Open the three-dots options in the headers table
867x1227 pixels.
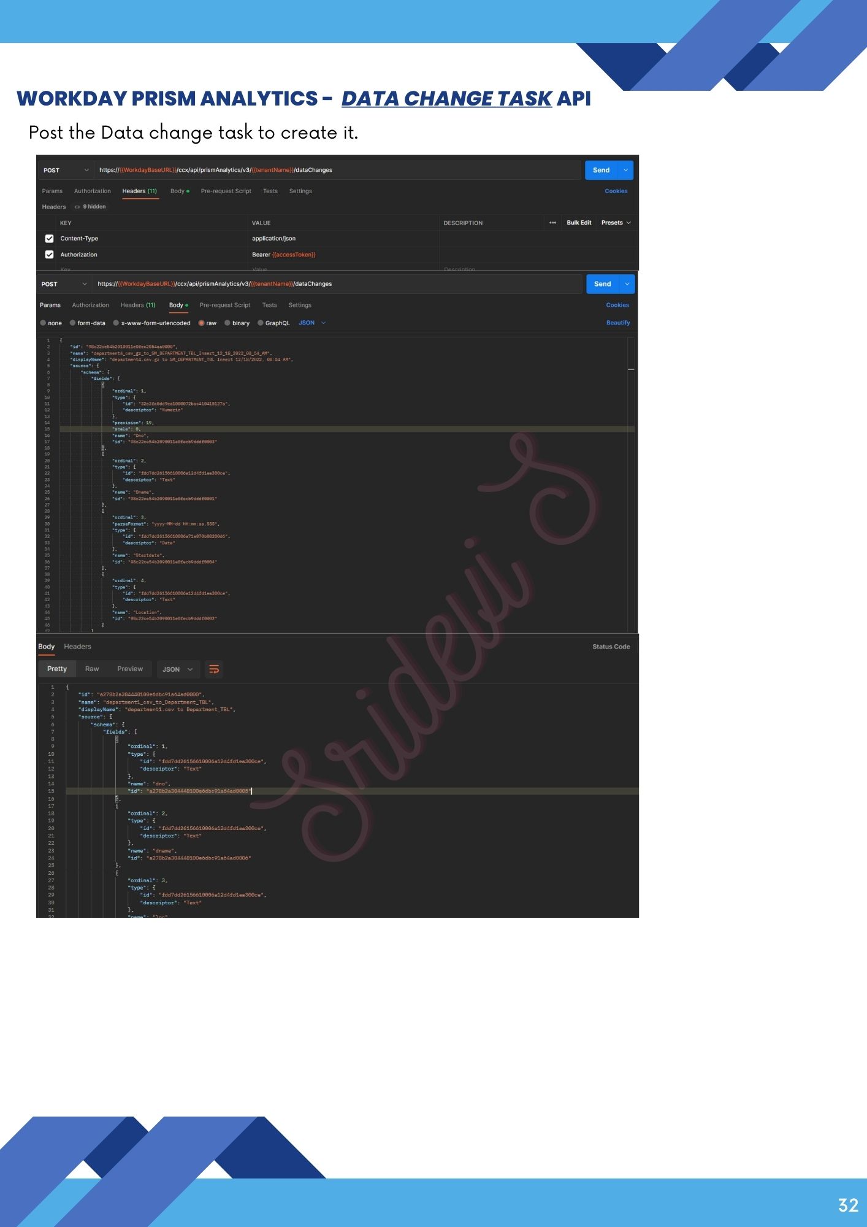tap(553, 223)
